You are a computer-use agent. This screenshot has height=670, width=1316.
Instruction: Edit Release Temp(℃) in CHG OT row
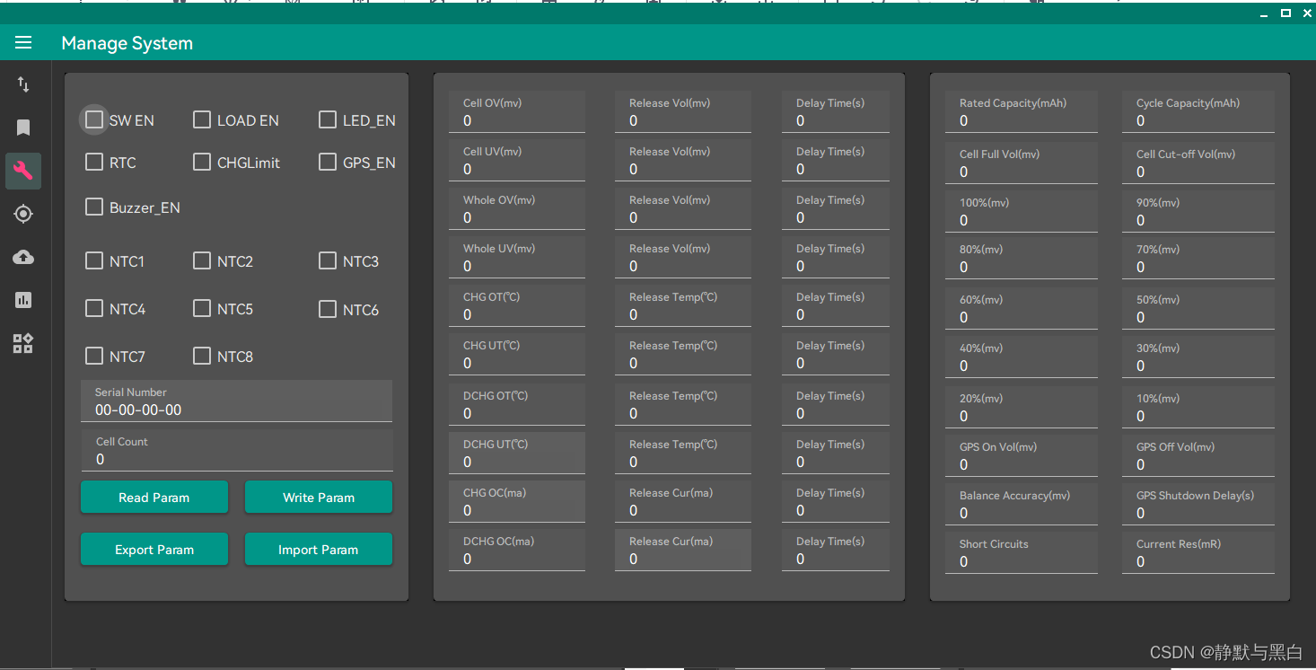pos(683,305)
